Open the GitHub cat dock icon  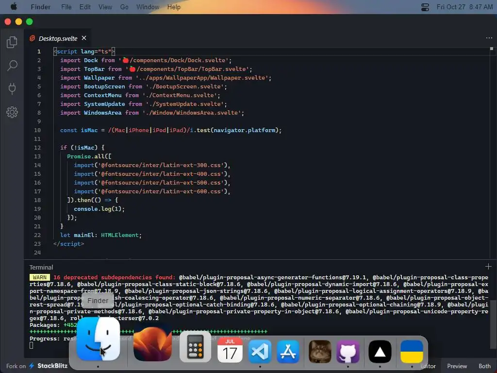pyautogui.click(x=348, y=352)
